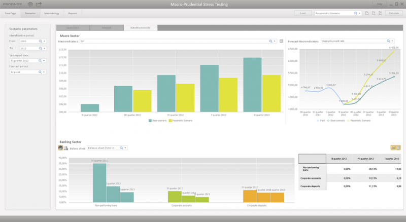Viewport: 406px width, 222px height.
Task: Expand the Balance sheet dropdown
Action: pyautogui.click(x=125, y=148)
